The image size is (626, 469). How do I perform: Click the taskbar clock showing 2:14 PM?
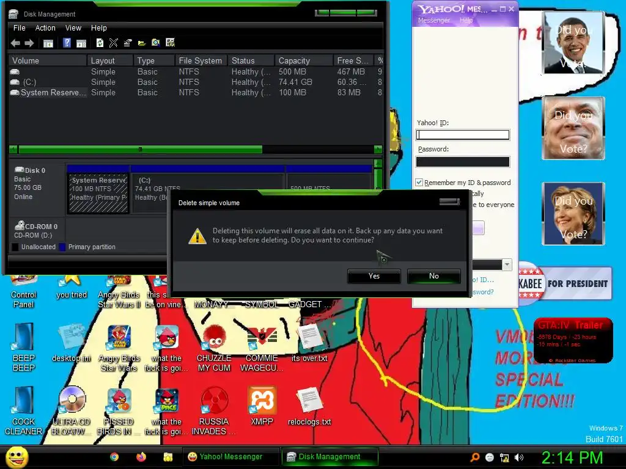572,457
